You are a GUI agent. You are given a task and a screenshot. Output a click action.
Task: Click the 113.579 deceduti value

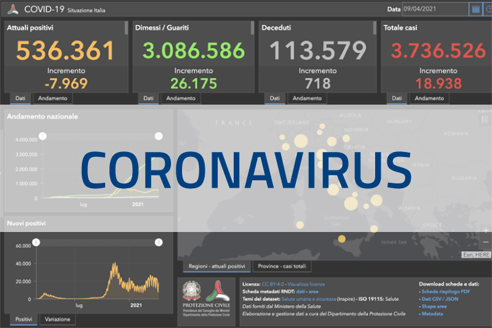pyautogui.click(x=318, y=50)
